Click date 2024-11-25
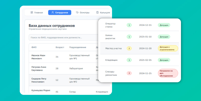 point(145,73)
